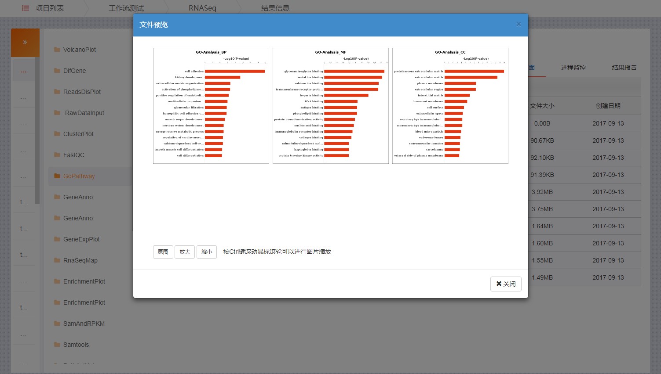Open the GO-Analysis_BP chart thumbnail

click(x=211, y=106)
